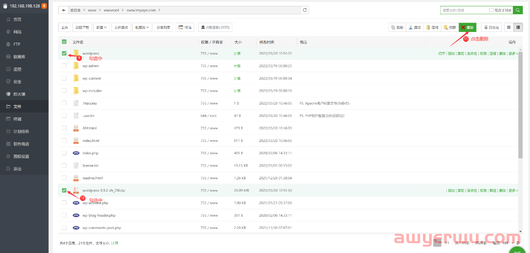Click the vertical scrollbar of the file list
This screenshot has height=253, width=530.
pyautogui.click(x=521, y=105)
